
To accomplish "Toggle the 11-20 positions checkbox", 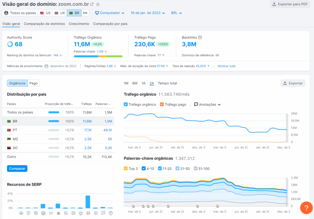I will coord(160,168).
